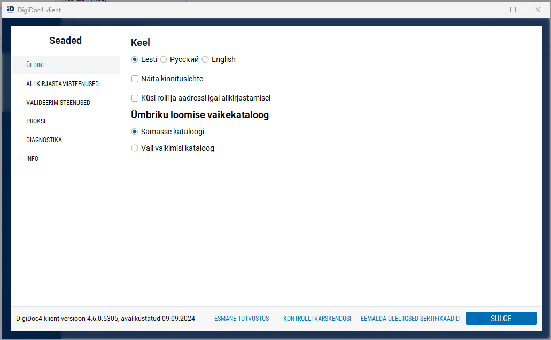
Task: Open Valideerimisteenused settings
Action: coord(65,102)
